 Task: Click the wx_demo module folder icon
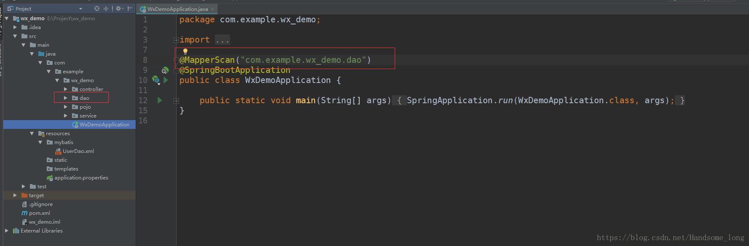(x=16, y=19)
